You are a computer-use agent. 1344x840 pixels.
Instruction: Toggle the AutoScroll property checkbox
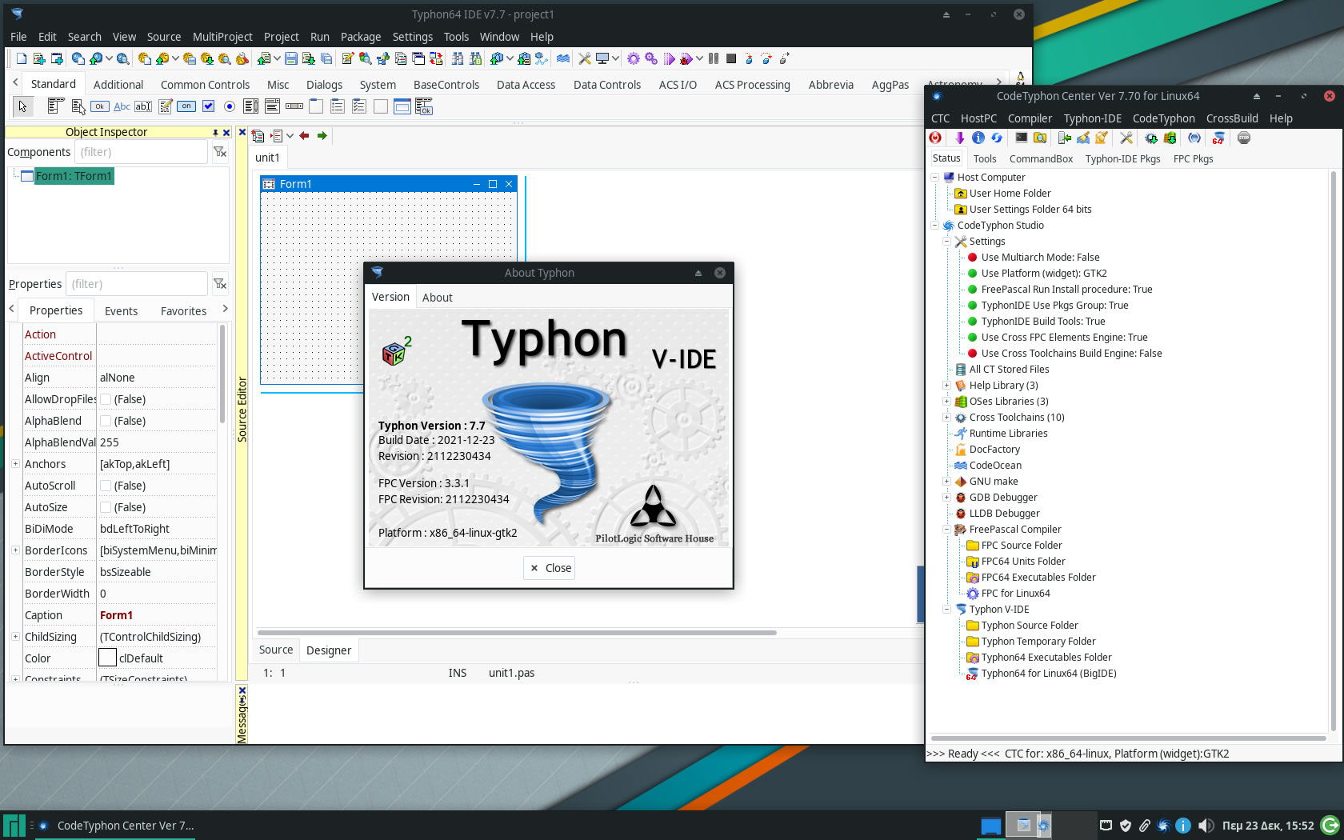coord(106,486)
